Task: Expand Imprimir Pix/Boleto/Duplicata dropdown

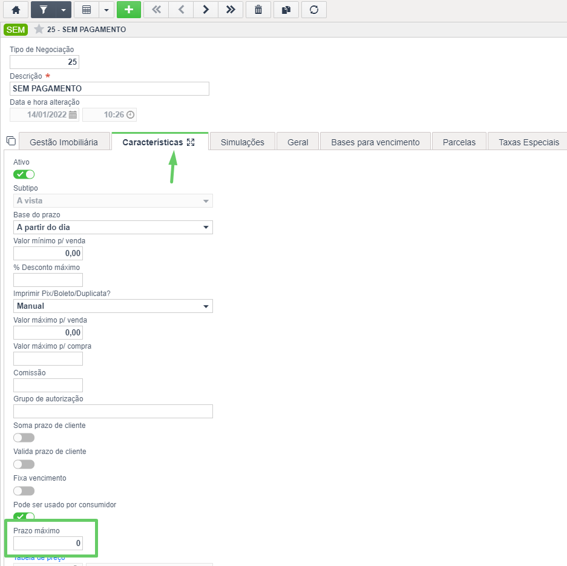Action: (113, 306)
